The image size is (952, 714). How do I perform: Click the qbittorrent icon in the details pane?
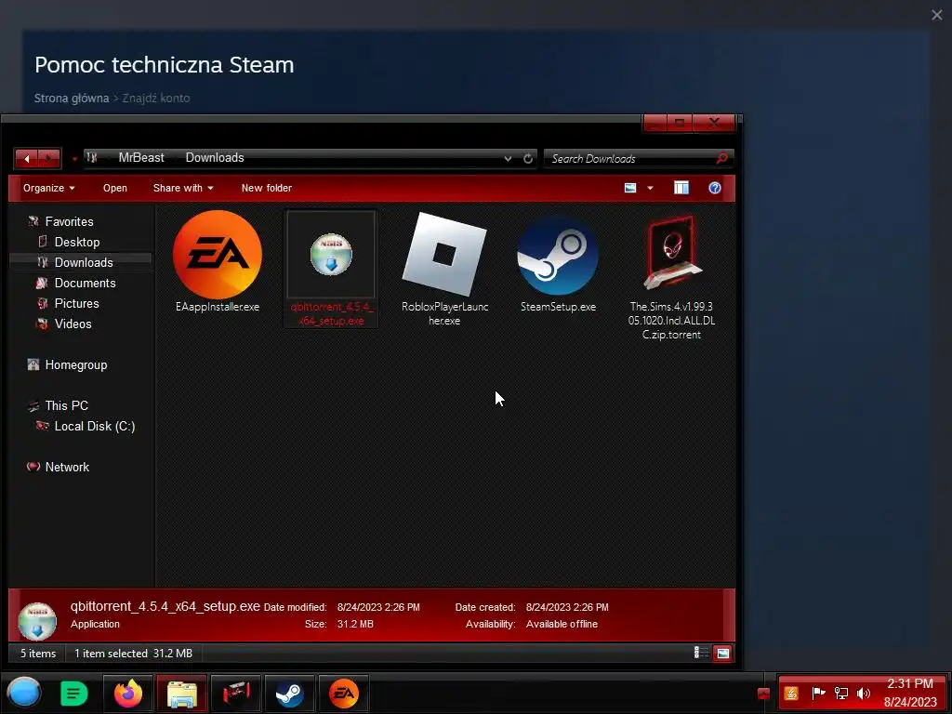37,620
